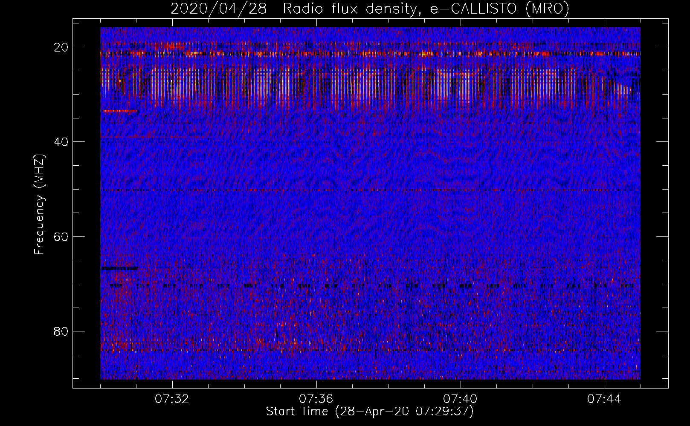Click the 07:32 time tick label

tap(172, 399)
